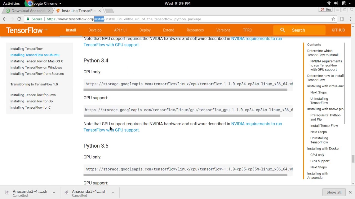Image resolution: width=355 pixels, height=199 pixels.
Task: Click Show all downloads button
Action: pyautogui.click(x=334, y=192)
